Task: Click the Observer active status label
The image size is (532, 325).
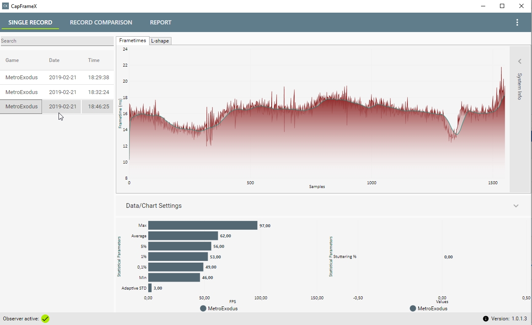Action: coord(21,319)
